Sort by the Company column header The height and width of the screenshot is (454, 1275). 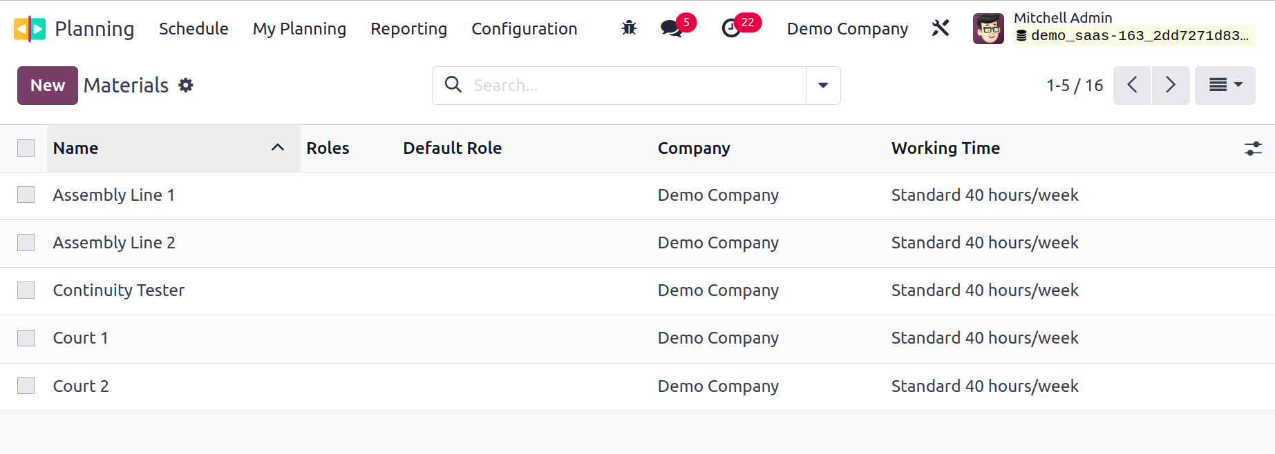click(694, 148)
